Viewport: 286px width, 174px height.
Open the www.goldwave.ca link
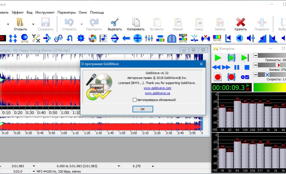coord(157,93)
